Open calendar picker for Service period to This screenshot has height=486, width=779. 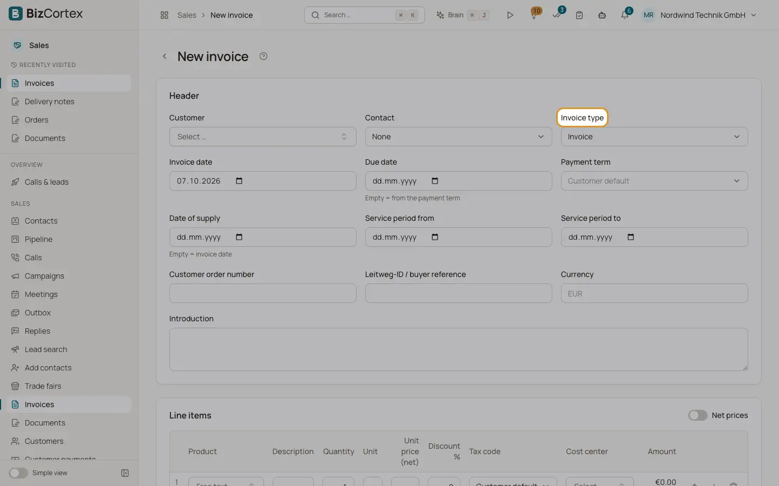631,237
